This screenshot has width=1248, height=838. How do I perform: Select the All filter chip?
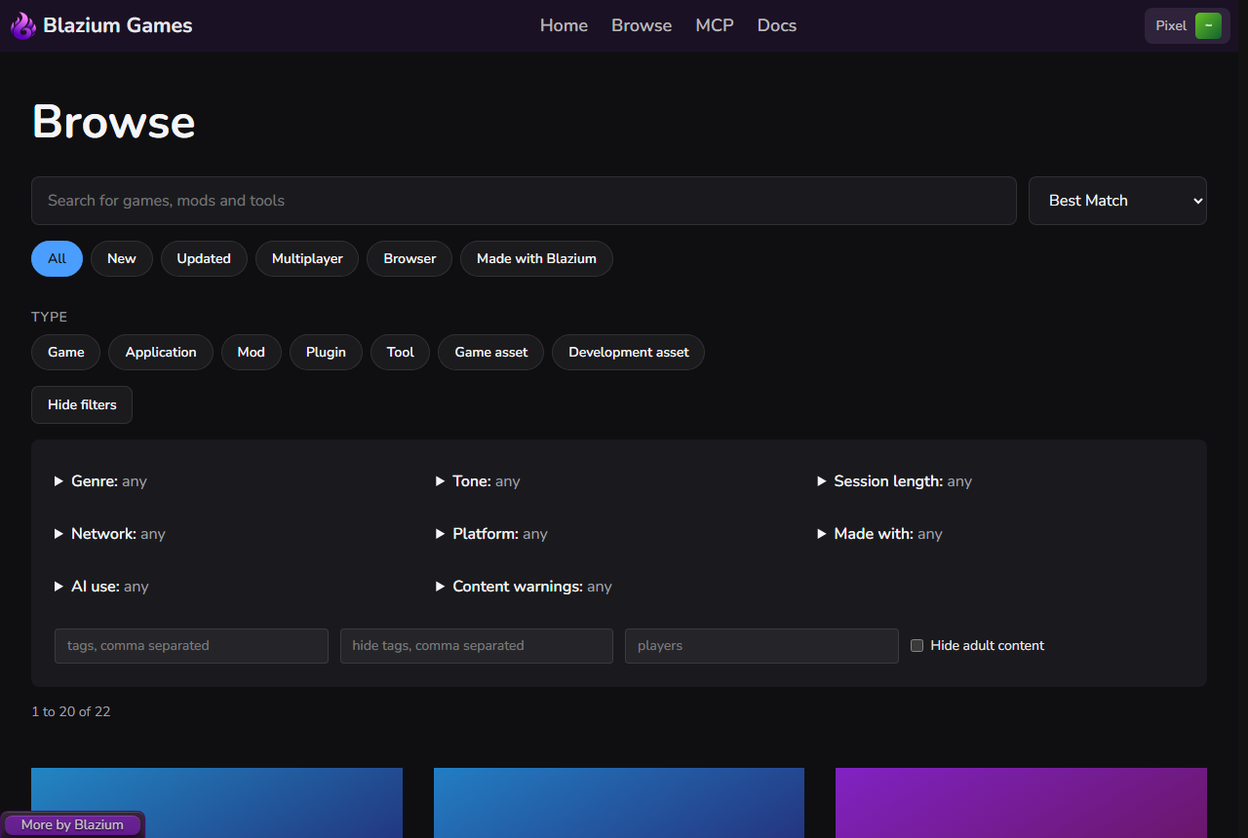click(x=57, y=258)
